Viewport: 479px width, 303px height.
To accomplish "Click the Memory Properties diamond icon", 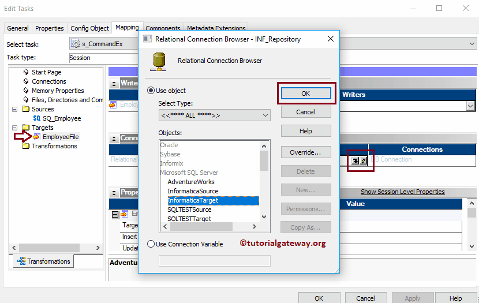I will 26,91.
